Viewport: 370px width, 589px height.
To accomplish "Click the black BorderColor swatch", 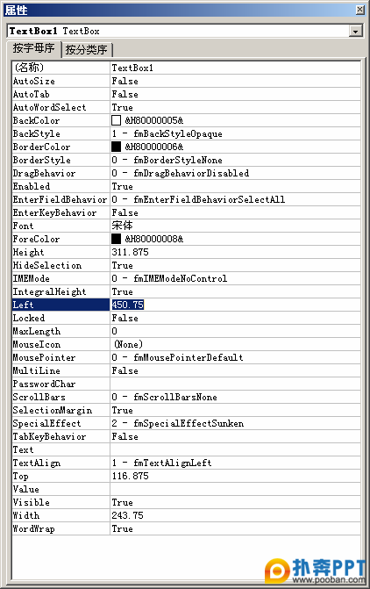I will (117, 147).
